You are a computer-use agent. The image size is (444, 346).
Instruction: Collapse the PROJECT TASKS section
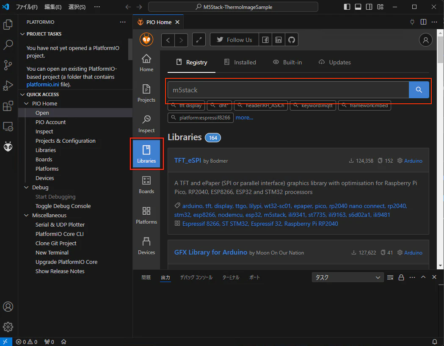click(23, 34)
